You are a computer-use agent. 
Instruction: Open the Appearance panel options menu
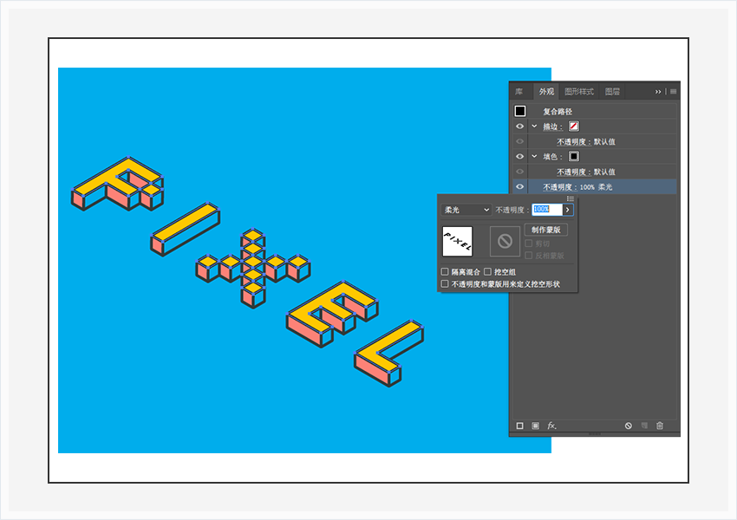[x=674, y=92]
